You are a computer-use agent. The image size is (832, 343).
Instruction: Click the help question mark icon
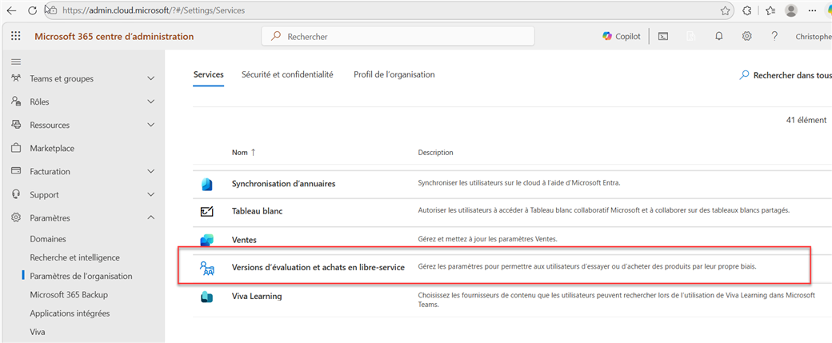coord(774,37)
